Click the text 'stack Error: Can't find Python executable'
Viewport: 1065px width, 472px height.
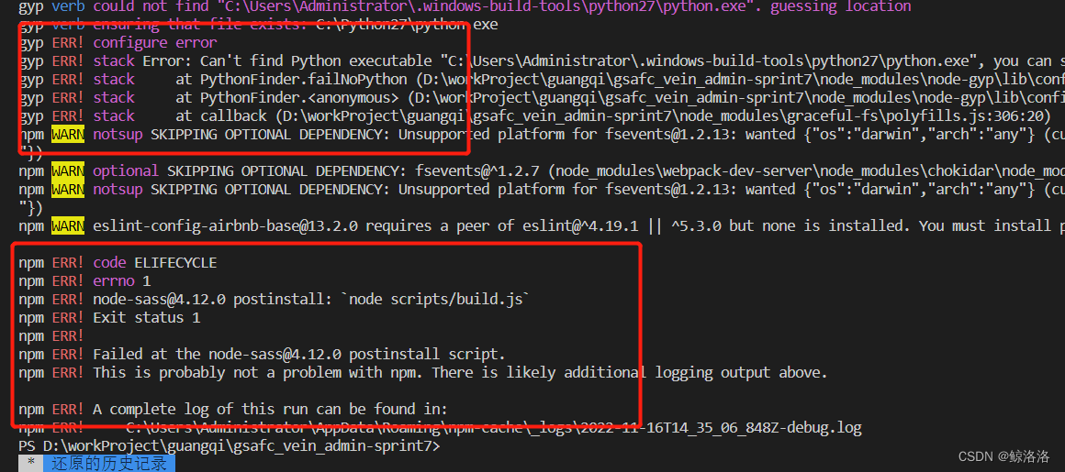(x=264, y=61)
